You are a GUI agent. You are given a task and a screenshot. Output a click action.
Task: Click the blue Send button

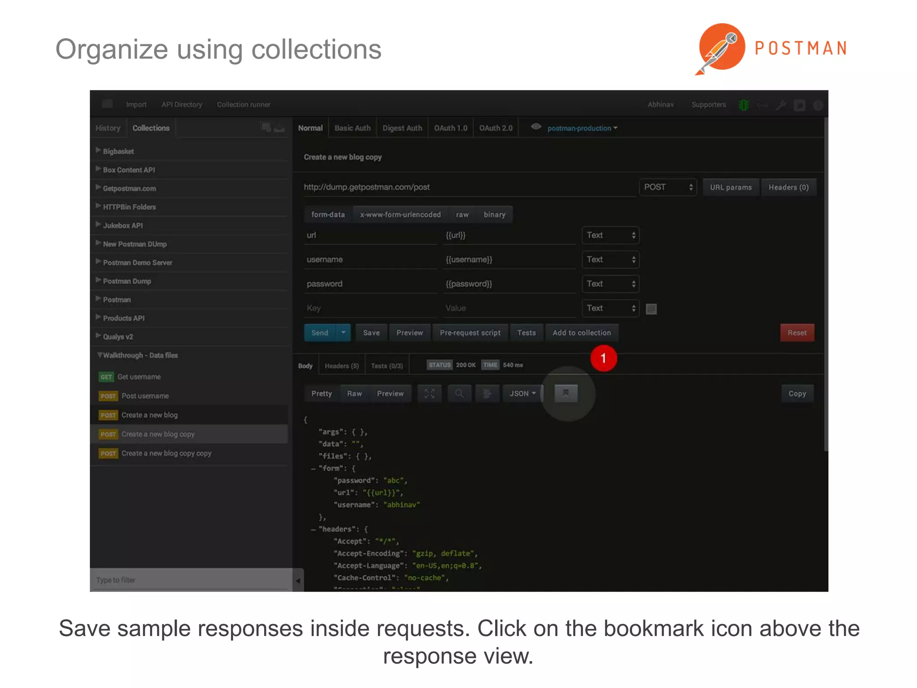tap(320, 333)
